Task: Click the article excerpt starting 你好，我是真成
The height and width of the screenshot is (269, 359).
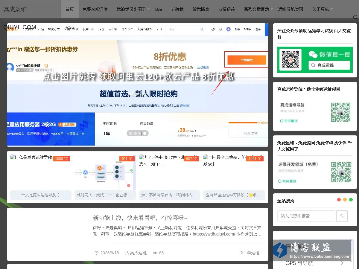Action: [177, 231]
